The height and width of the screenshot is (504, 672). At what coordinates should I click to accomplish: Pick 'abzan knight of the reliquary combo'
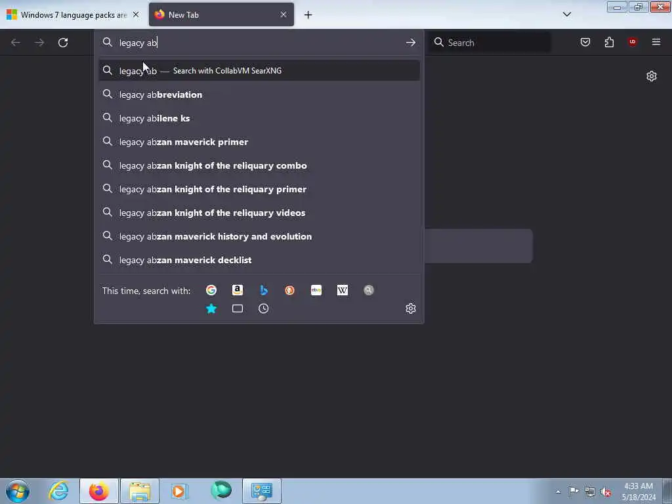tap(259, 165)
